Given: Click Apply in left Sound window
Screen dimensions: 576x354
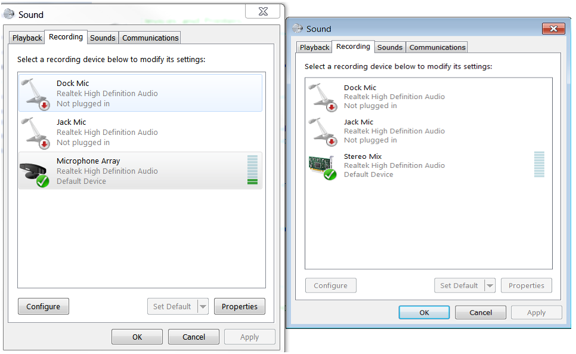Looking at the screenshot, I should click(x=250, y=337).
